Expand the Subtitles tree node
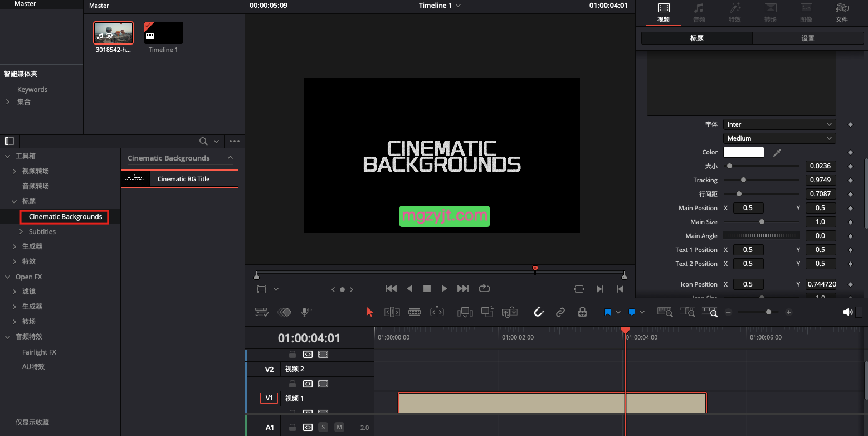Image resolution: width=868 pixels, height=436 pixels. 21,232
